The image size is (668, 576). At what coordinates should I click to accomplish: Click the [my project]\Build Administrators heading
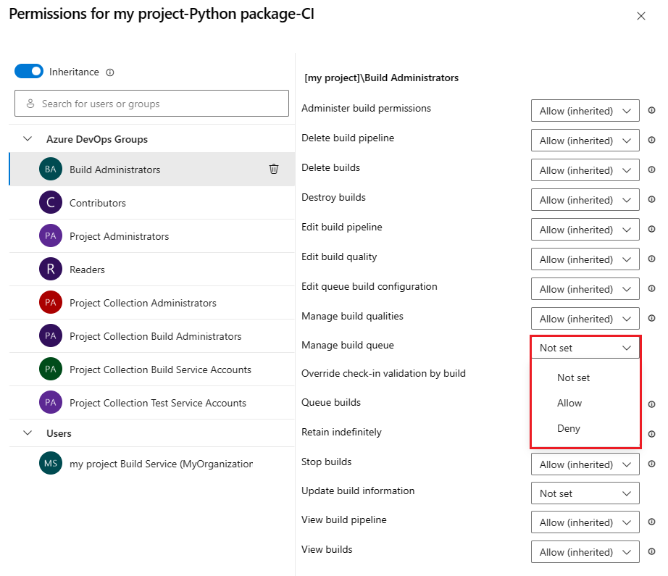(x=381, y=78)
